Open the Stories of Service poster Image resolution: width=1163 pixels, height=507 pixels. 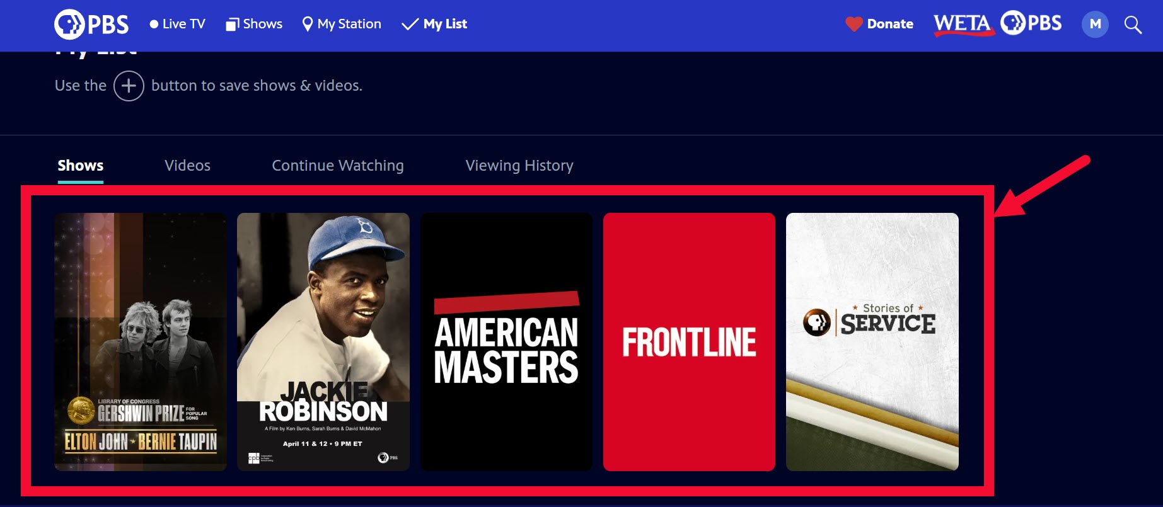click(x=872, y=342)
